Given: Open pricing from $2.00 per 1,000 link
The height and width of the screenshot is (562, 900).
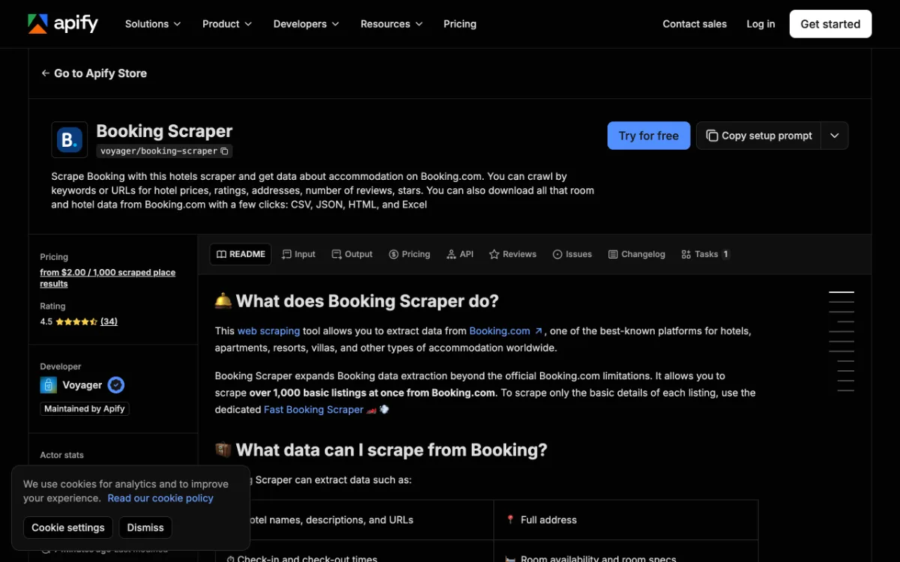Looking at the screenshot, I should click(107, 278).
